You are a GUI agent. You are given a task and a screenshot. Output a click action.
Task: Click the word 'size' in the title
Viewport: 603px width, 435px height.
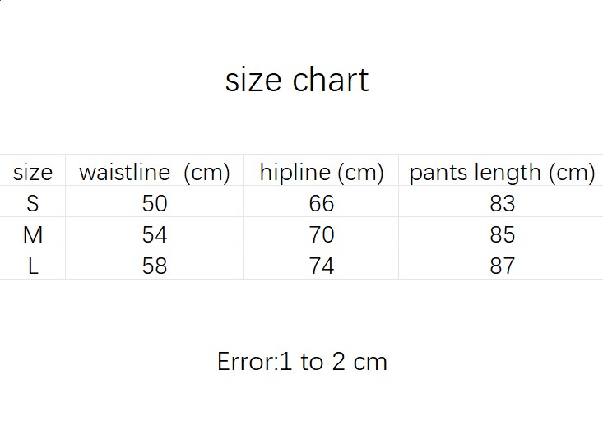coord(253,80)
